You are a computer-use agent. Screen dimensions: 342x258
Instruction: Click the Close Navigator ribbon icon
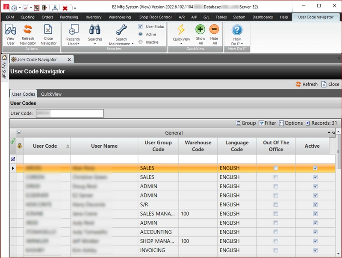[48, 29]
